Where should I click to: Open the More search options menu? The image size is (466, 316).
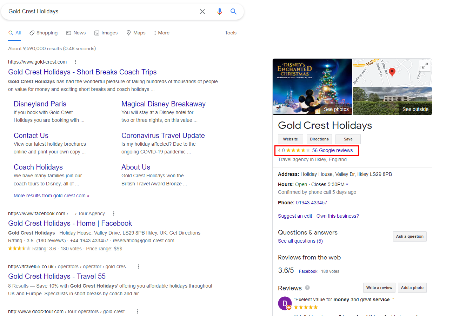(161, 33)
